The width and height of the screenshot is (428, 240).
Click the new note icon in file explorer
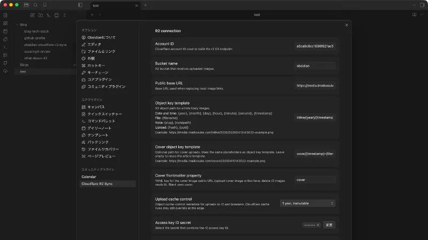tap(33, 15)
